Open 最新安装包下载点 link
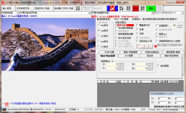Viewport: 186px width, 113px height. click(48, 103)
